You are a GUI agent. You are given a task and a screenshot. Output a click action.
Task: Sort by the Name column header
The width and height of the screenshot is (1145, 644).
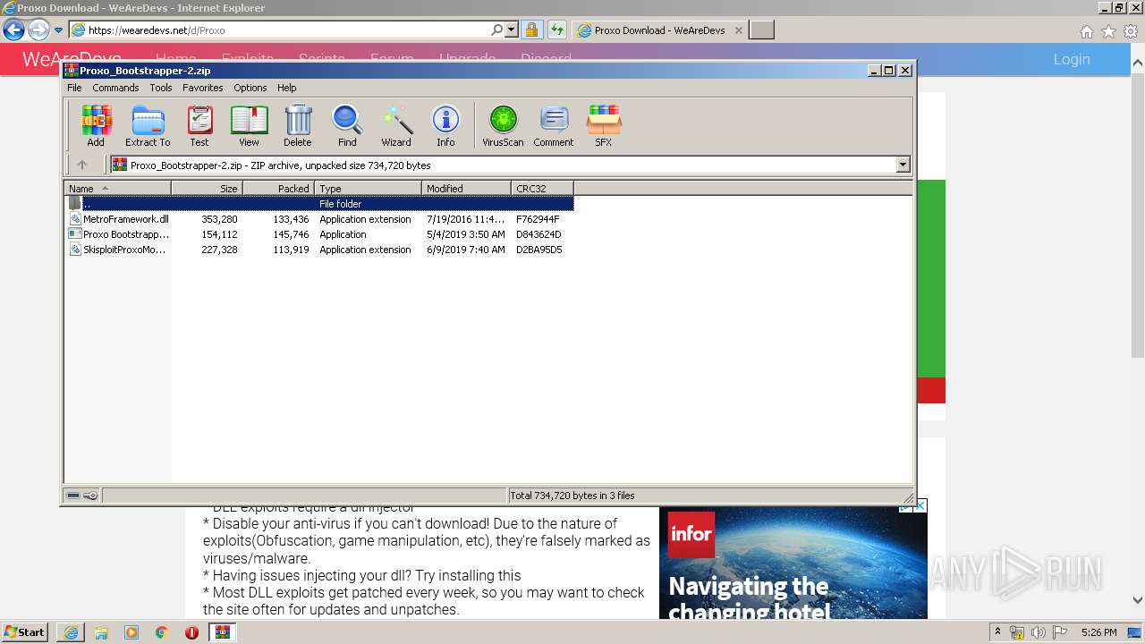click(x=117, y=188)
